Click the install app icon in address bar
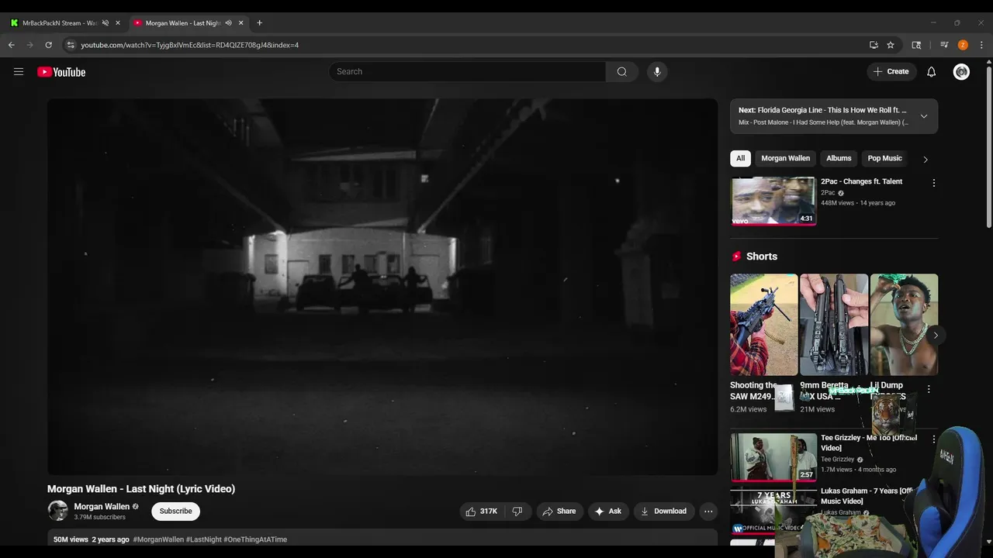The height and width of the screenshot is (558, 993). click(x=874, y=45)
